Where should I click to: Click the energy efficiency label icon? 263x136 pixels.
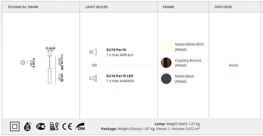point(54,126)
